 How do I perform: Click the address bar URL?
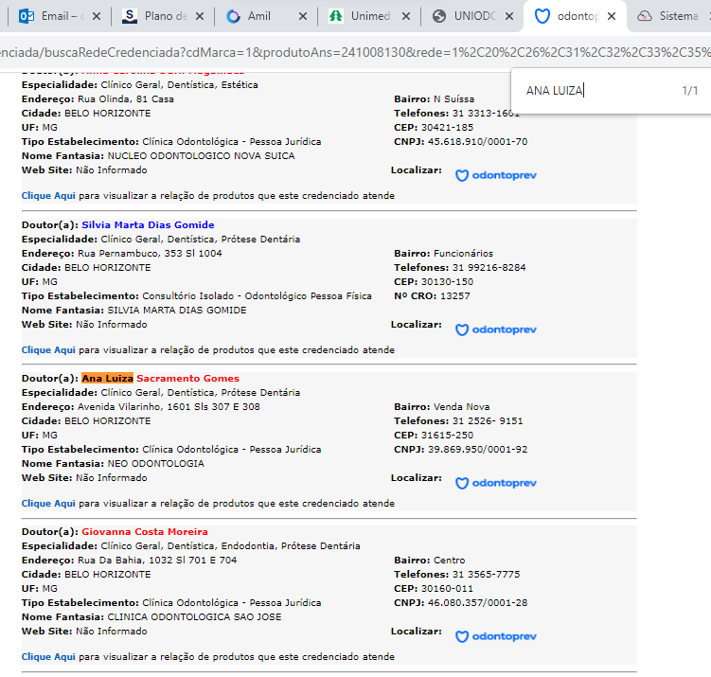coord(356,53)
